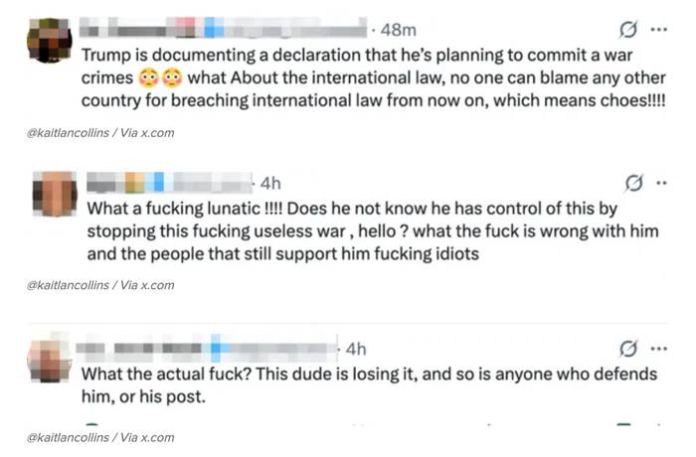Image resolution: width=696 pixels, height=457 pixels.
Task: Click the @kaitlancollins credit under the third reply
Action: [99, 437]
